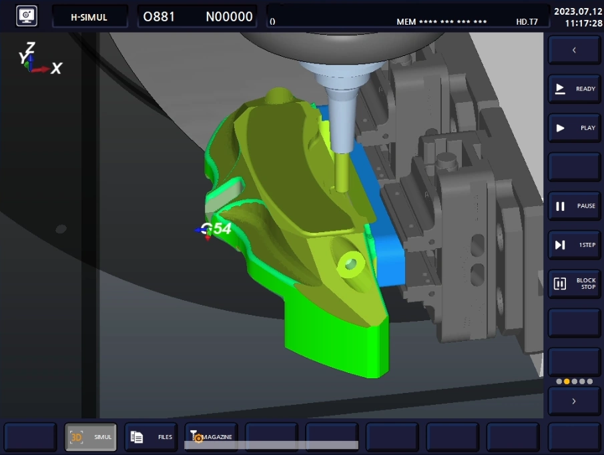Open the tool MAGAZINE
604x455 pixels.
211,437
